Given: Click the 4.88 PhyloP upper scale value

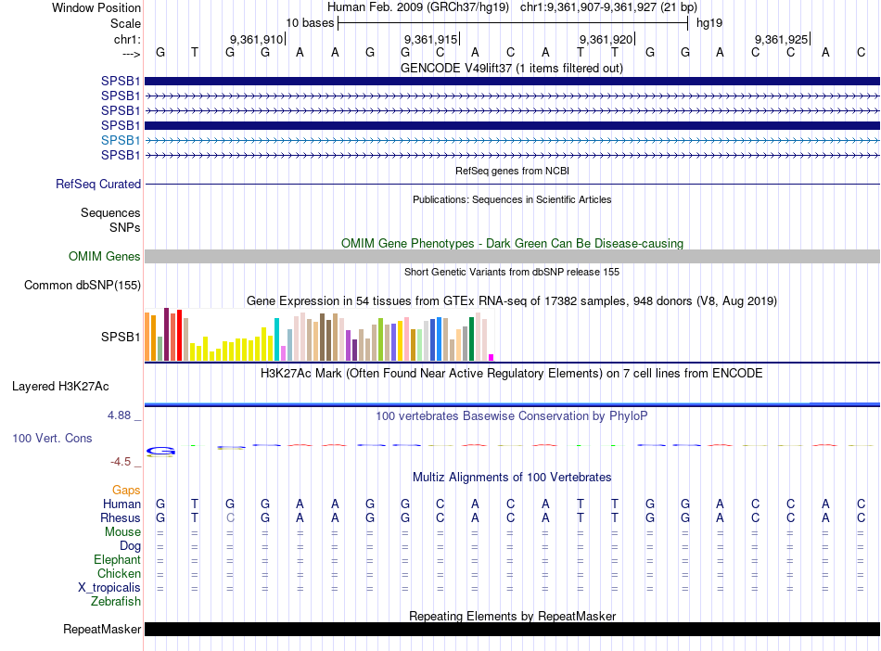Looking at the screenshot, I should 119,415.
